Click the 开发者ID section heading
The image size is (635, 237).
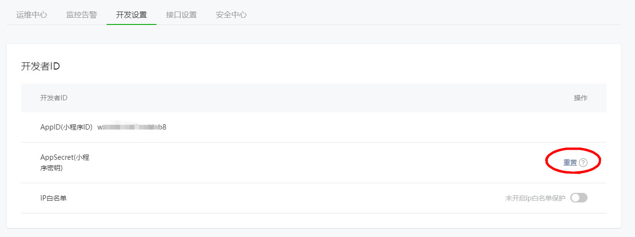(x=40, y=66)
